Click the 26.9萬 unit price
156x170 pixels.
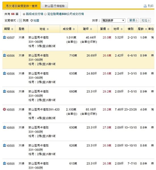click(107, 146)
